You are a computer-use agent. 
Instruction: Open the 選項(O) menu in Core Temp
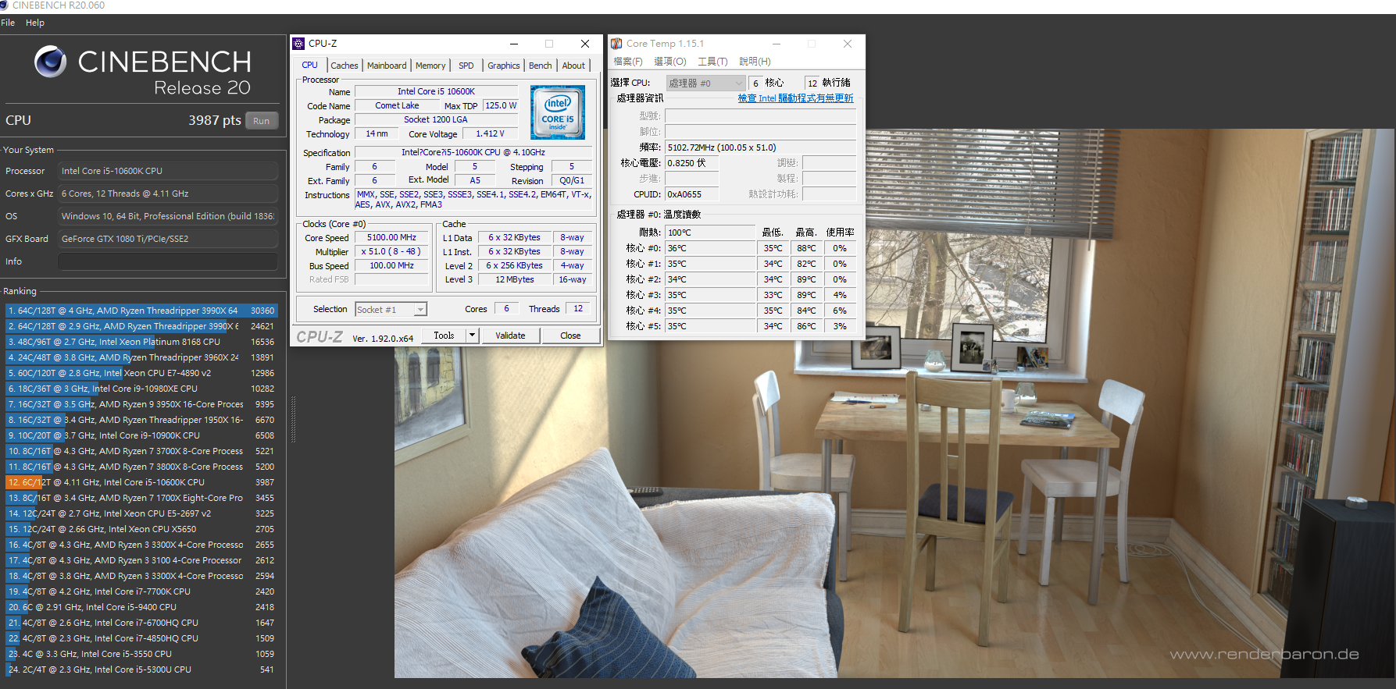point(670,62)
